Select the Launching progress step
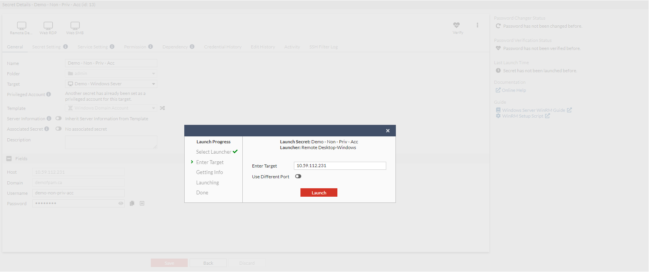Screen dimensions: 649x272 (x=207, y=182)
